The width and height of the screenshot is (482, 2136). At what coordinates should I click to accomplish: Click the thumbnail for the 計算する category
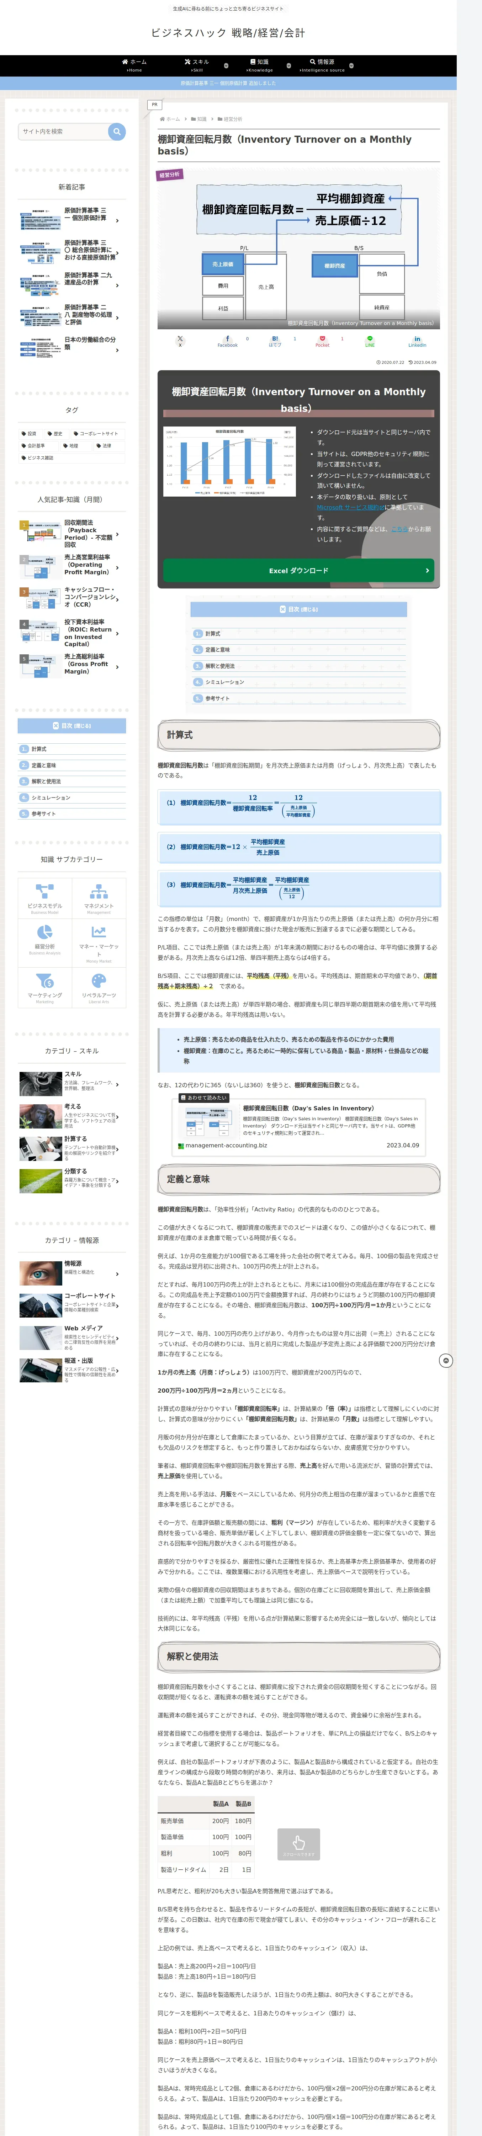pos(40,1148)
